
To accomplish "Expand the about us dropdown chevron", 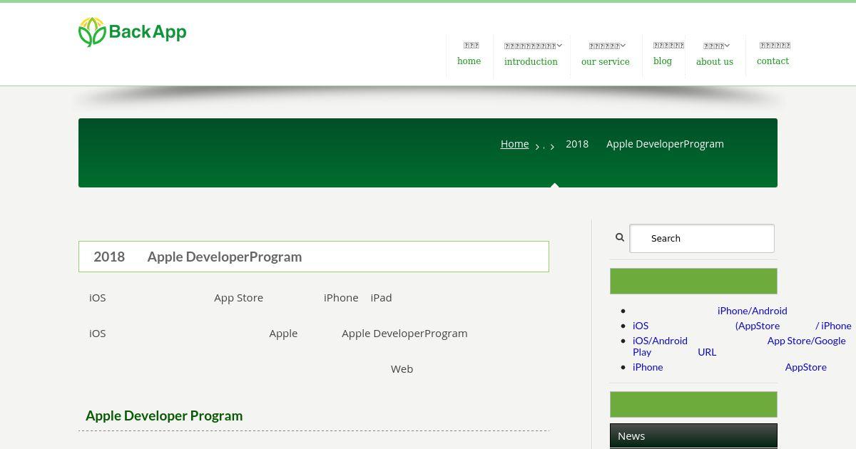I will [x=727, y=46].
